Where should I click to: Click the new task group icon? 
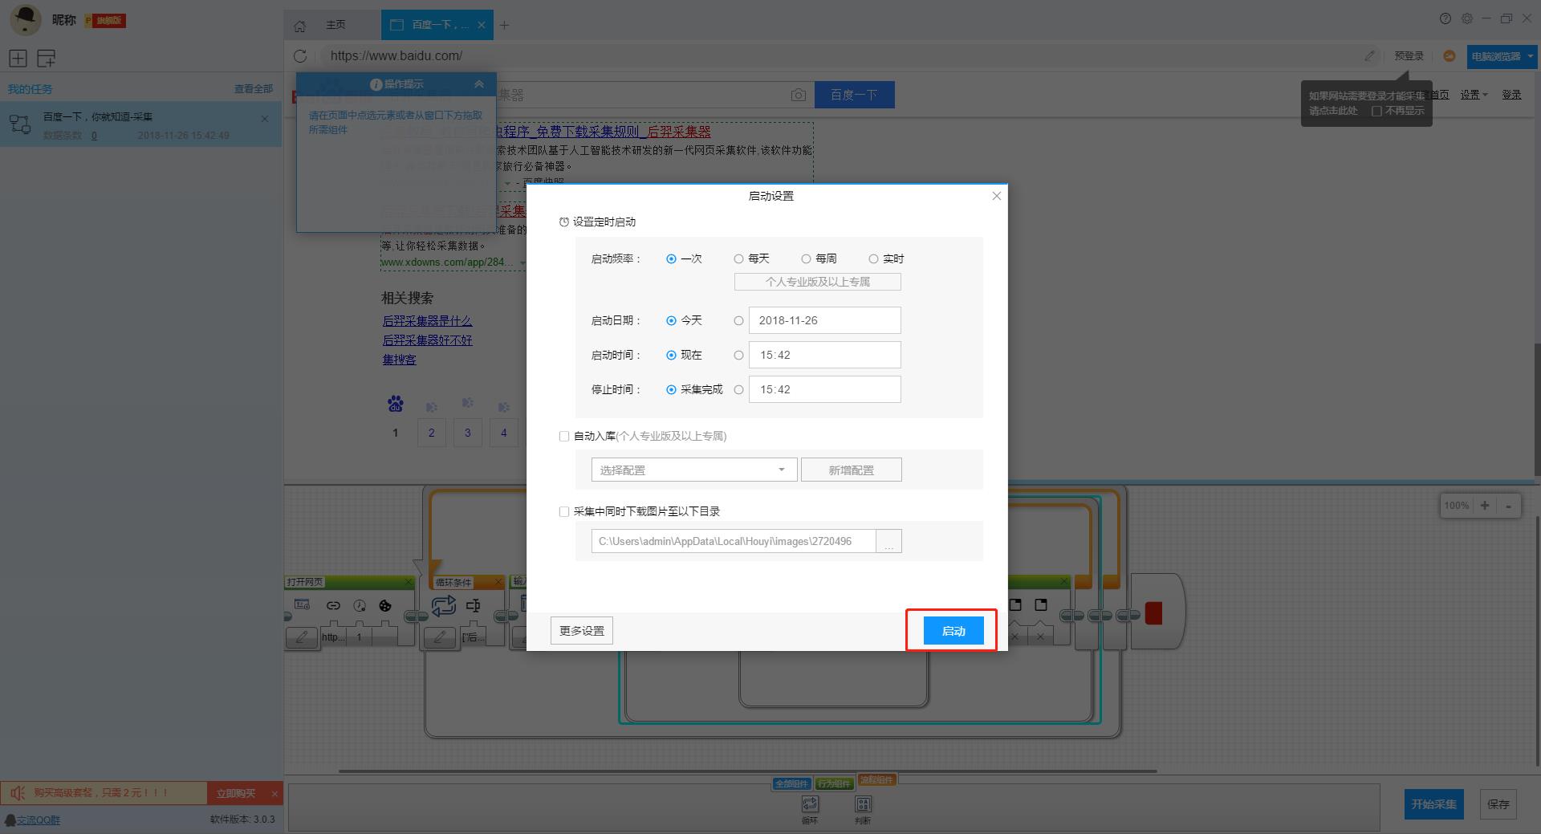pos(47,58)
